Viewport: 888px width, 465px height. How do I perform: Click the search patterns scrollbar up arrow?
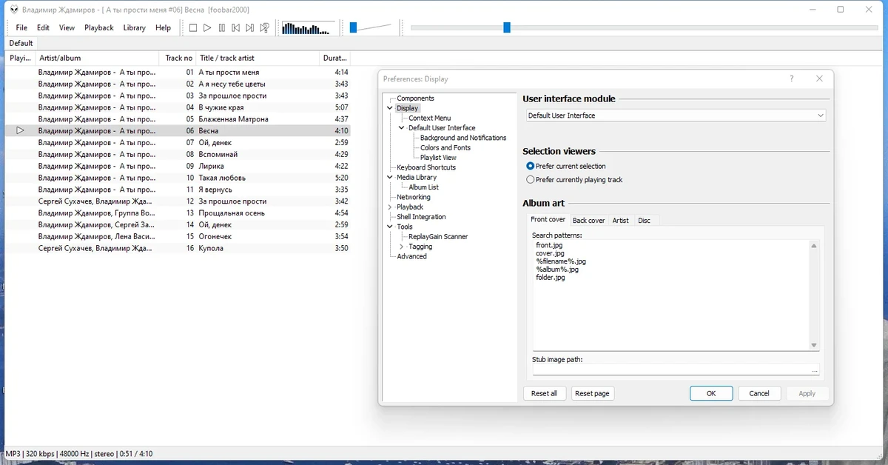coord(814,246)
